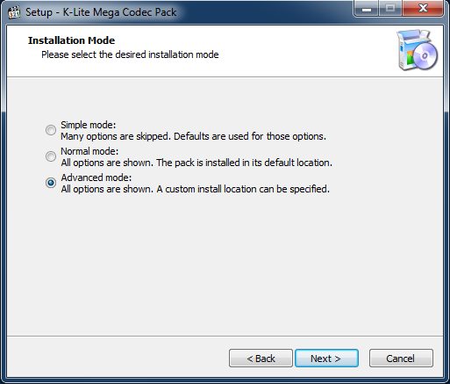450x384 pixels.
Task: Click the installer box and disc icon
Action: pos(418,50)
